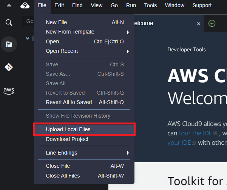Screen dimensions: 227x190
Task: Open the File menu
Action: click(42, 6)
